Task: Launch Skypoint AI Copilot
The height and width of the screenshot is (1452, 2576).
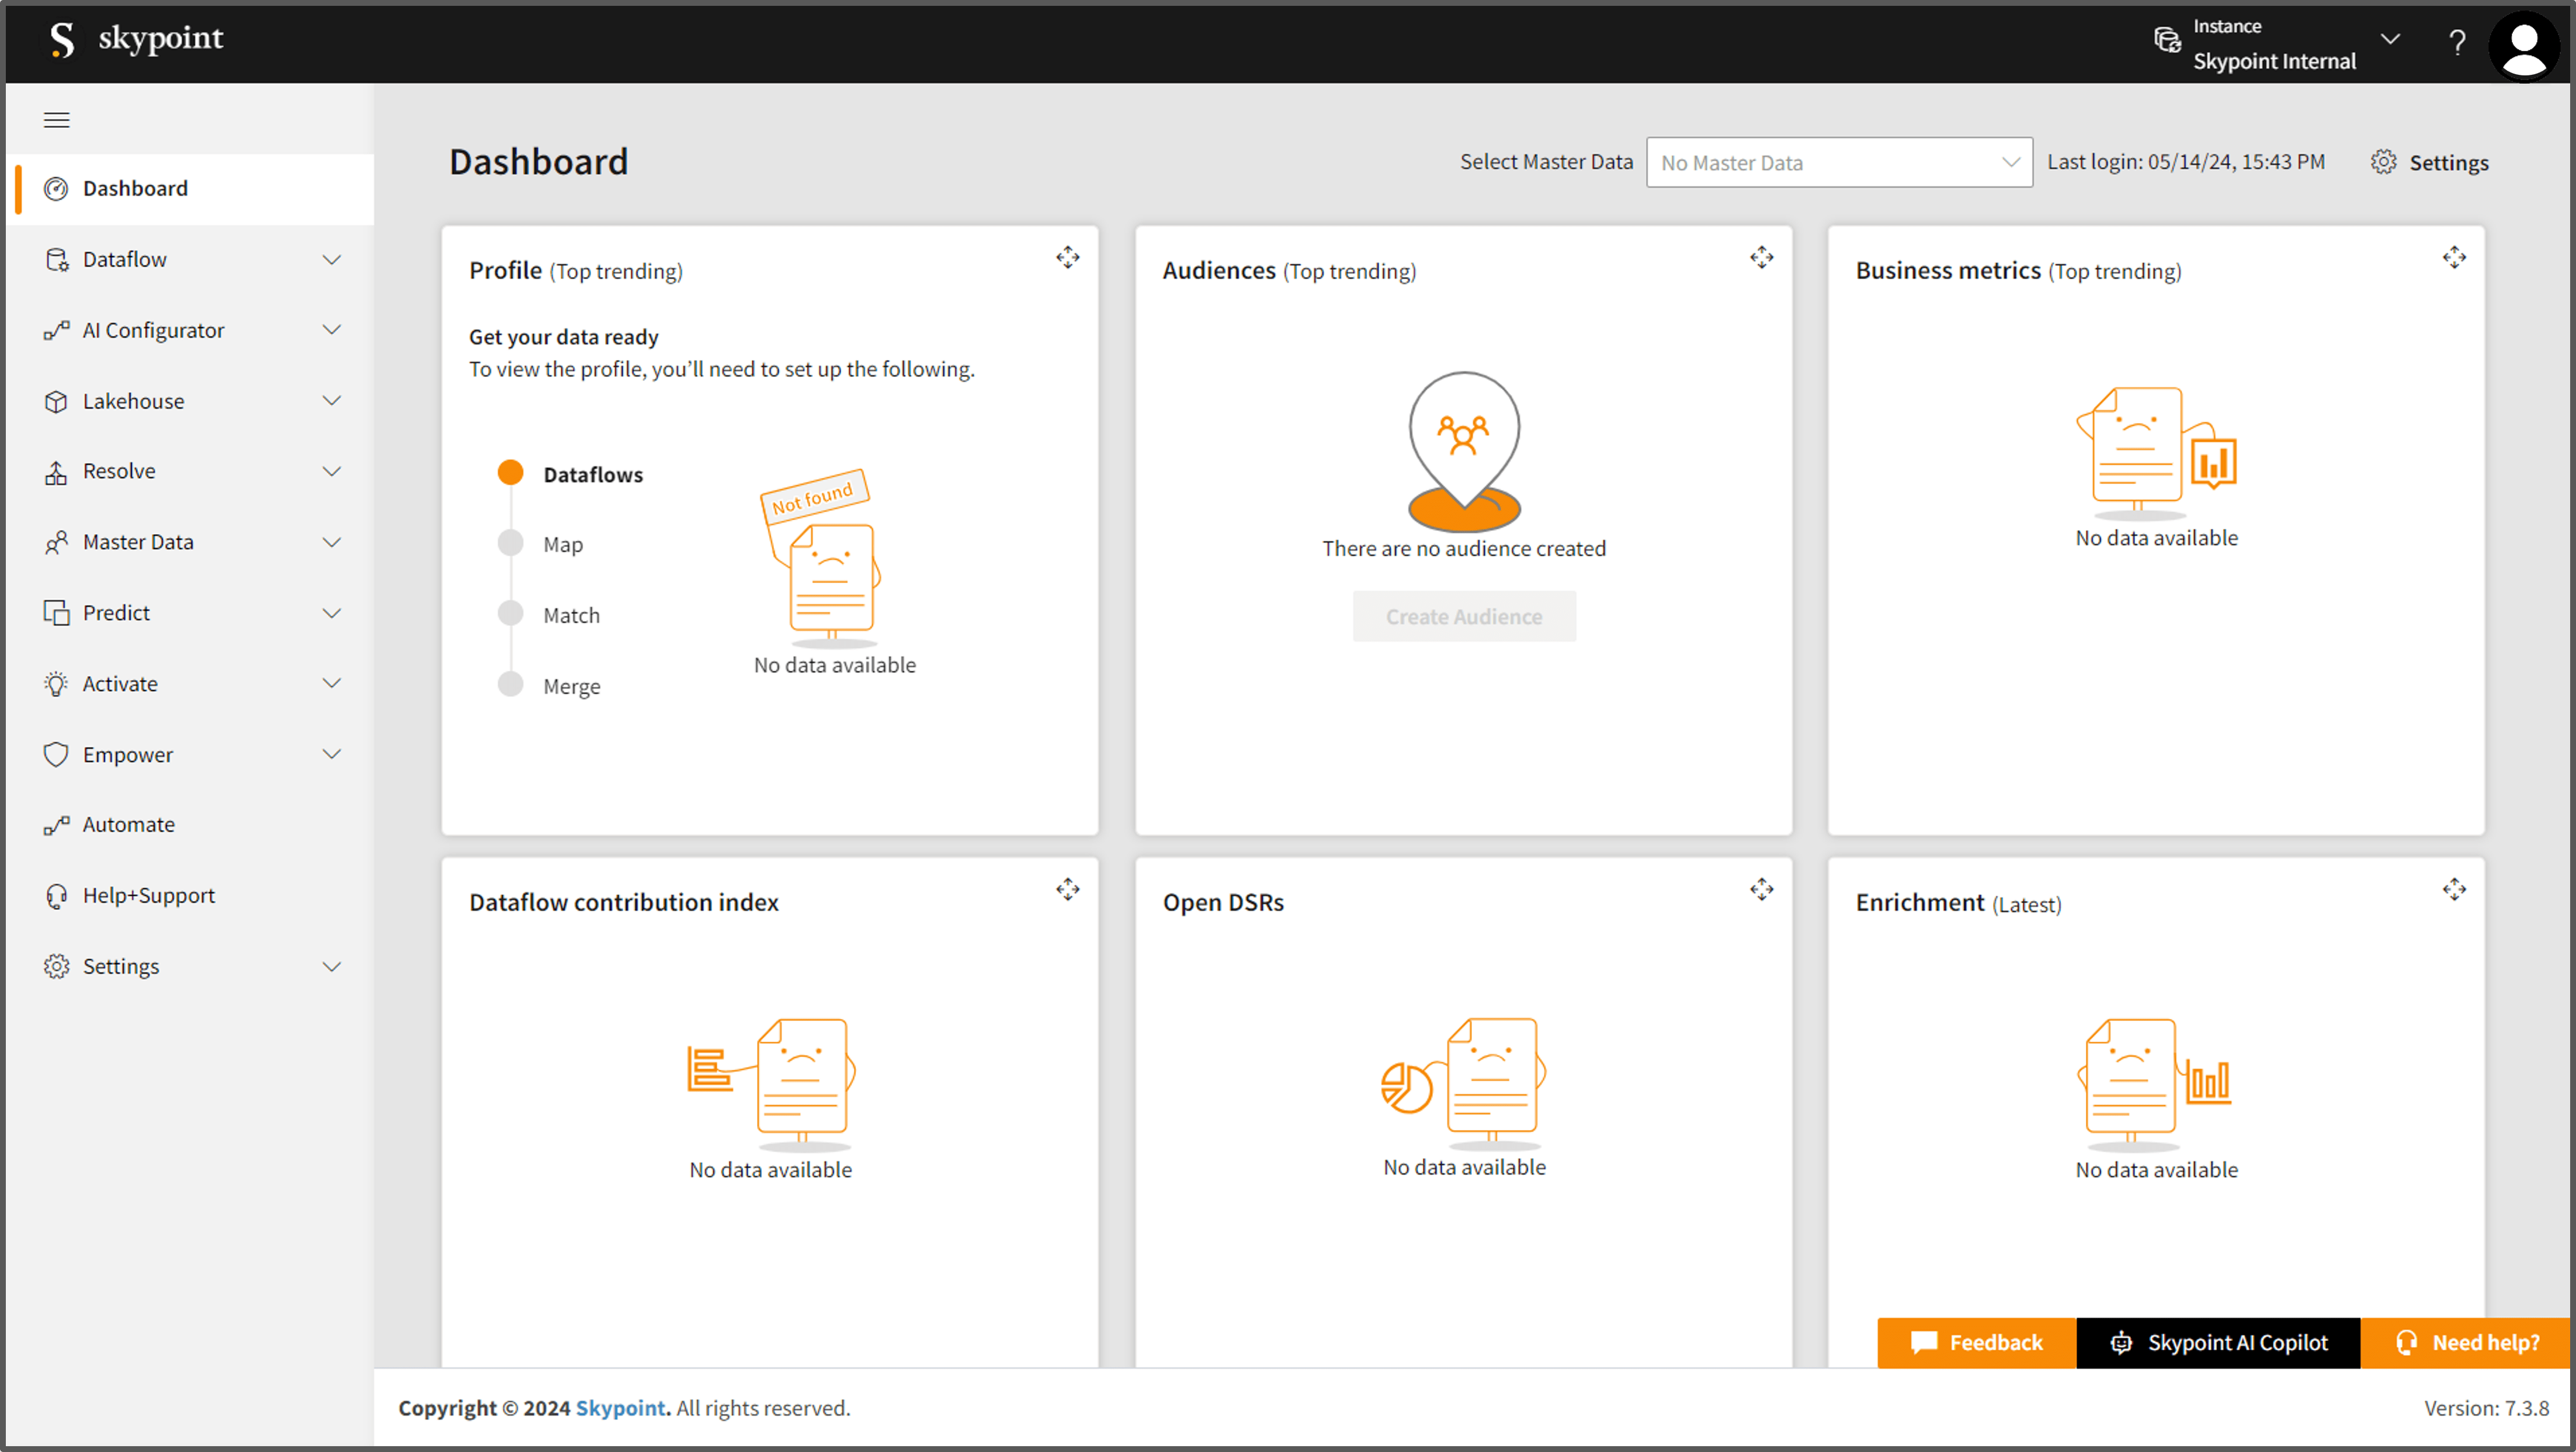Action: [x=2218, y=1342]
